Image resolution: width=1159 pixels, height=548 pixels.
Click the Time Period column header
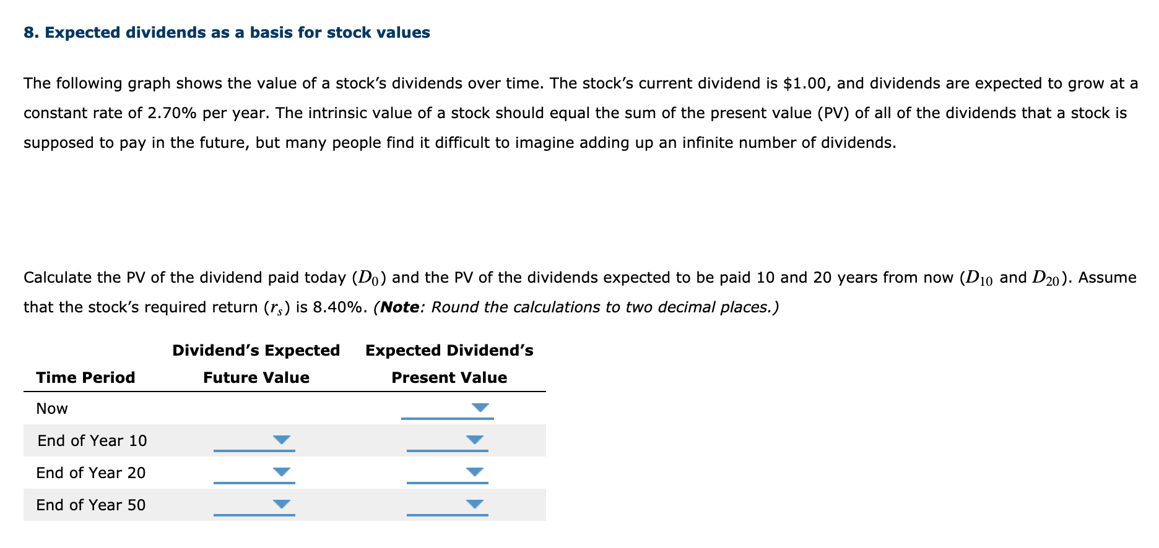pos(85,377)
